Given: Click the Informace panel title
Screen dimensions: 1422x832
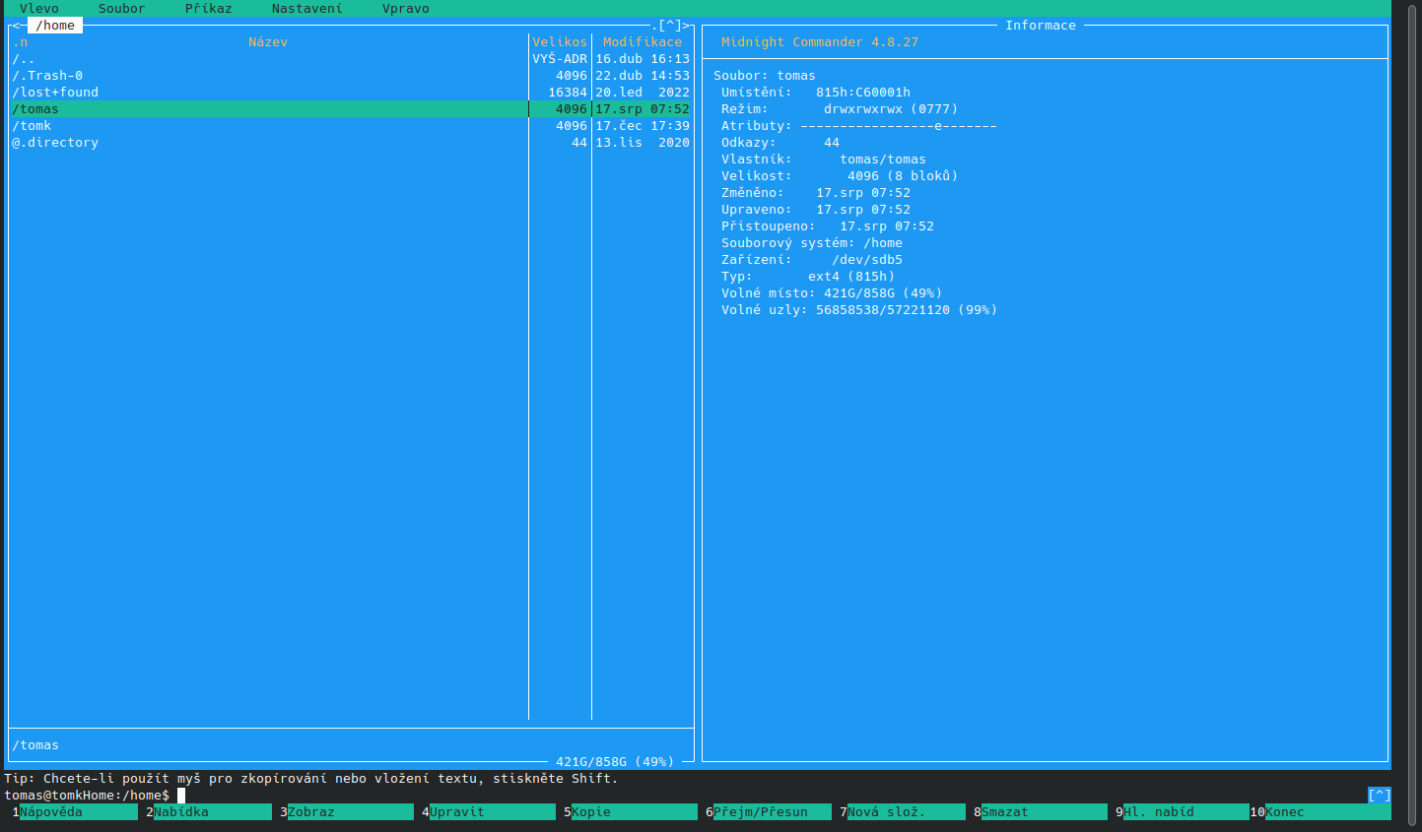Looking at the screenshot, I should coord(1041,26).
